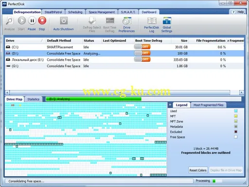Click Display file in Drive Map button

click(x=226, y=170)
